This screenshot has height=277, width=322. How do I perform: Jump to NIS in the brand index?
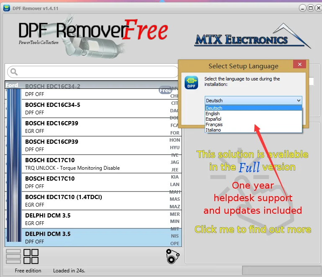175,236
